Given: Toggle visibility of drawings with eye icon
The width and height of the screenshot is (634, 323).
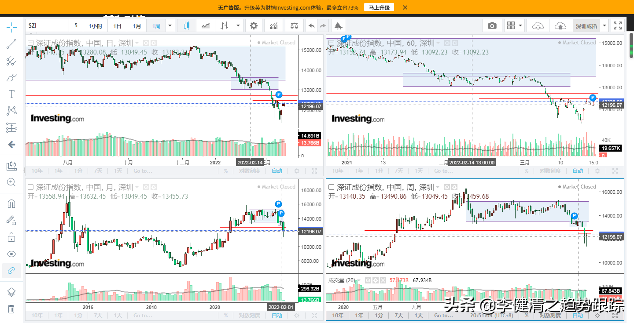Looking at the screenshot, I should (x=11, y=254).
